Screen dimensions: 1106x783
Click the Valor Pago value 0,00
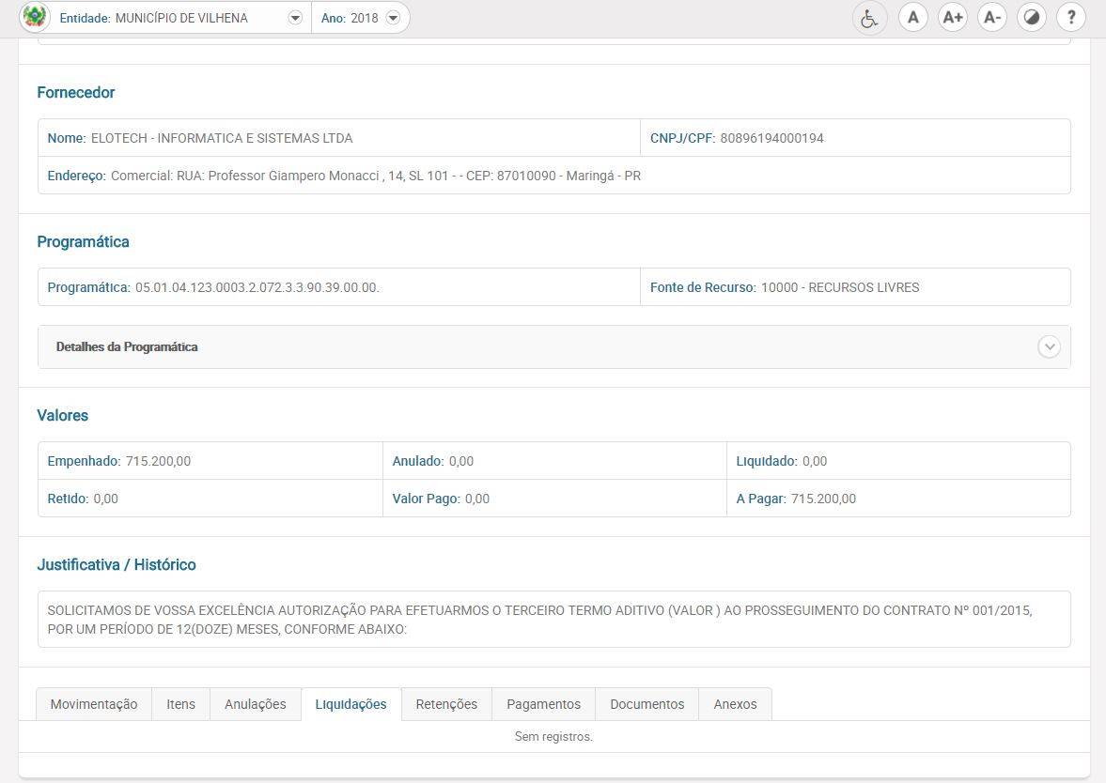477,499
